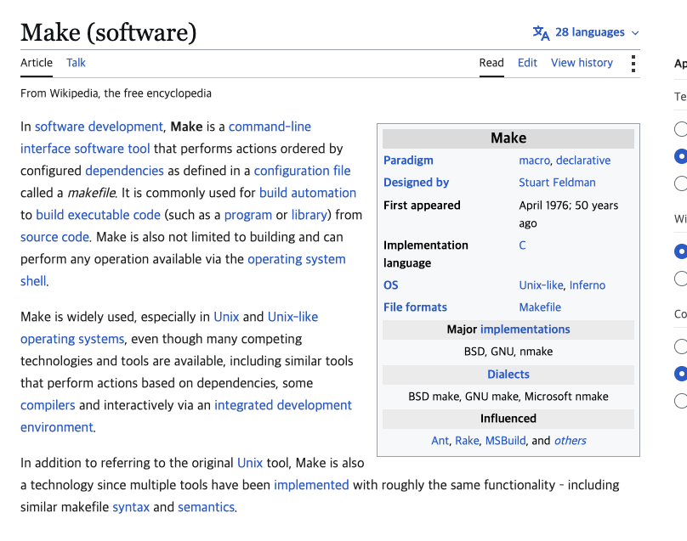Image resolution: width=687 pixels, height=541 pixels.
Task: Follow the MSBuild link
Action: (505, 441)
